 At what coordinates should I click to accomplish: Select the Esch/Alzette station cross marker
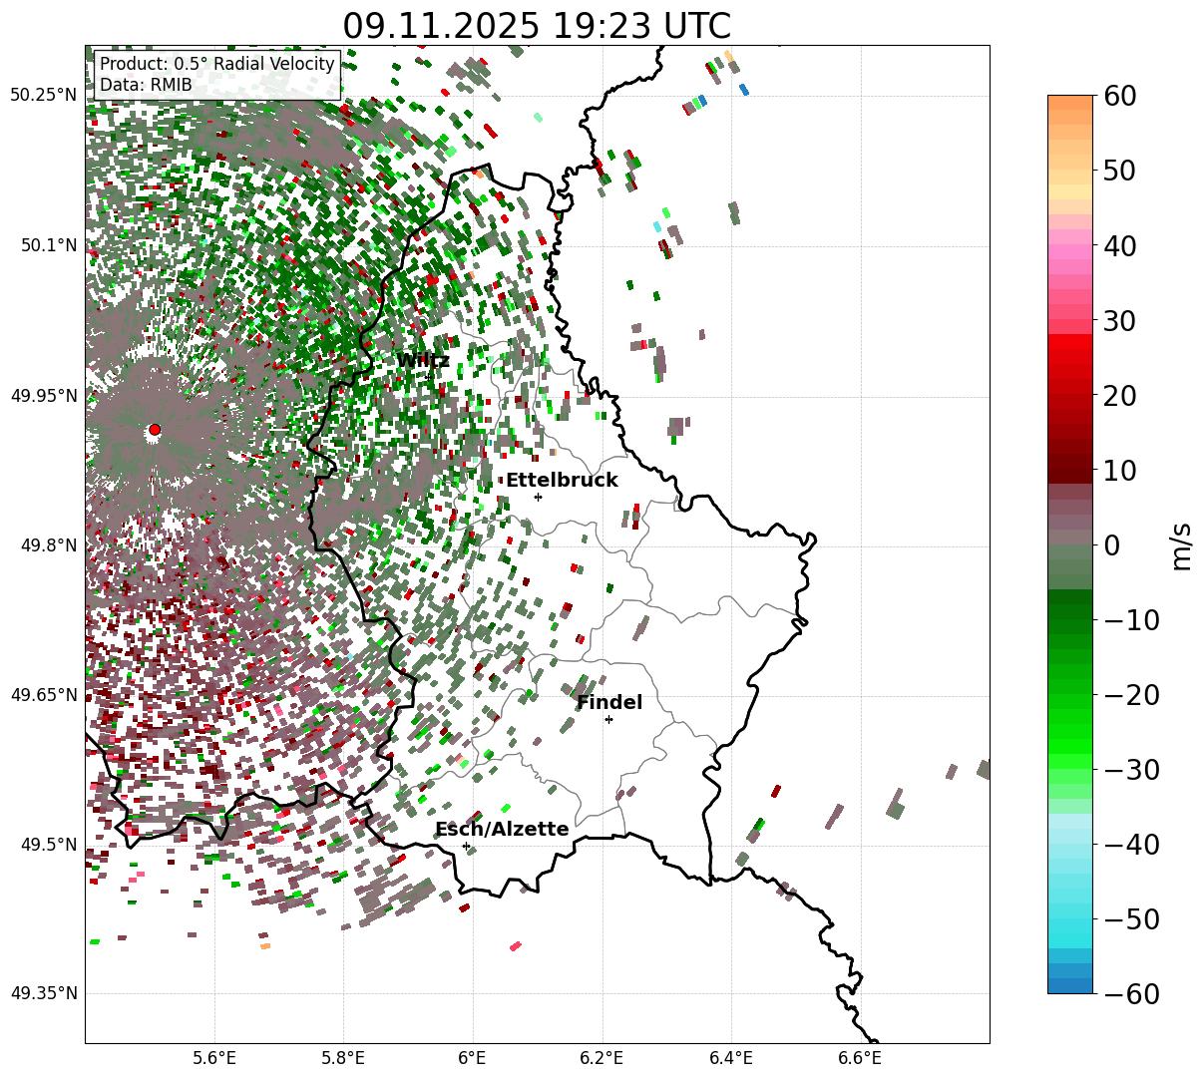point(466,846)
